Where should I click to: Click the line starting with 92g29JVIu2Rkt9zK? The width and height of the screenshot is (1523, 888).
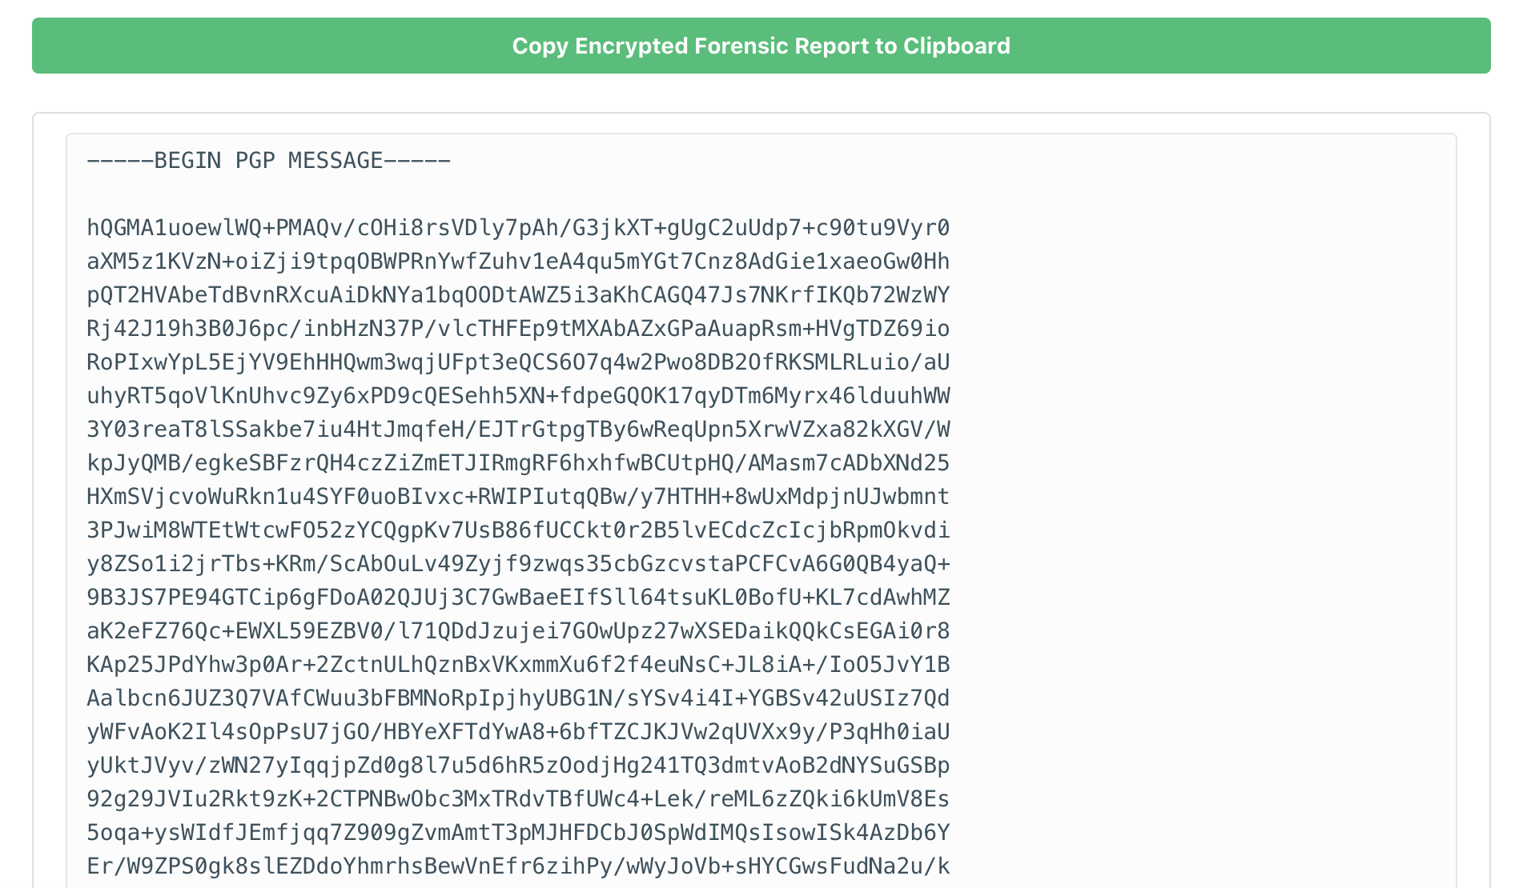pos(517,799)
